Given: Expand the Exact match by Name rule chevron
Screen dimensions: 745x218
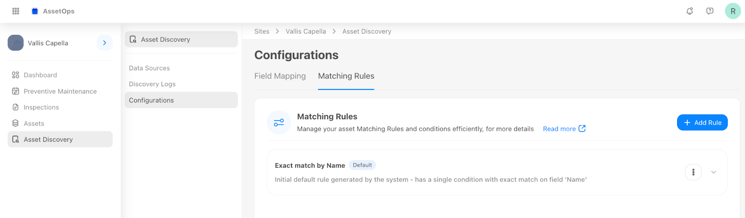Looking at the screenshot, I should [x=713, y=172].
